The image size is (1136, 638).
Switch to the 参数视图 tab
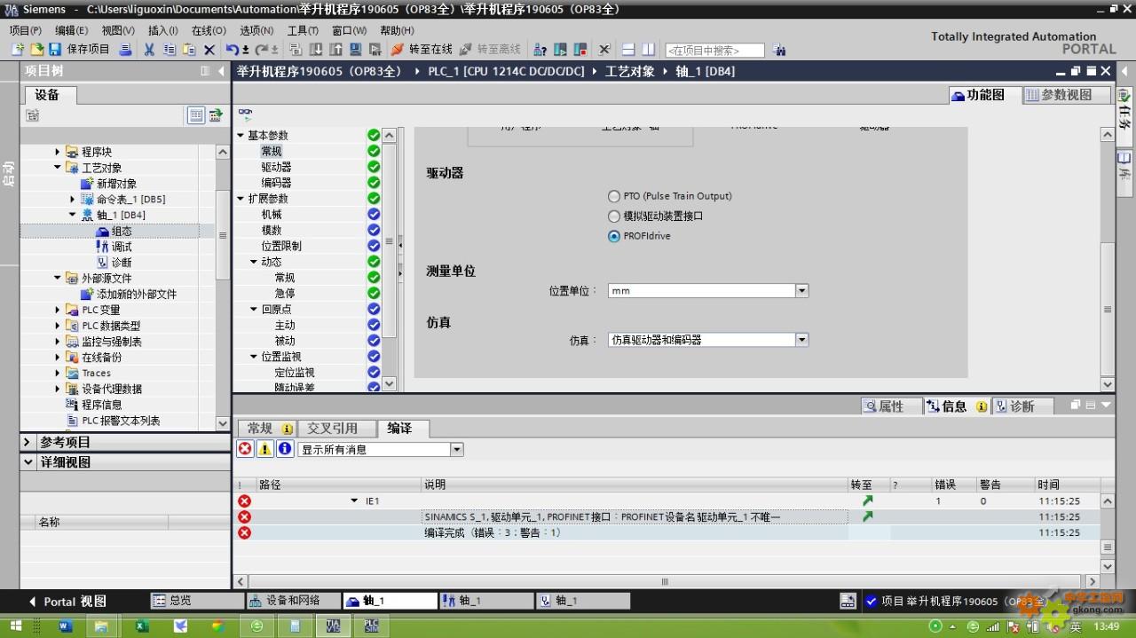coord(1067,95)
